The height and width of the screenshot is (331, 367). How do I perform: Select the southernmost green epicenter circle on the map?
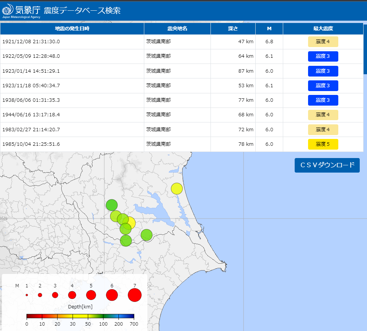(x=126, y=241)
